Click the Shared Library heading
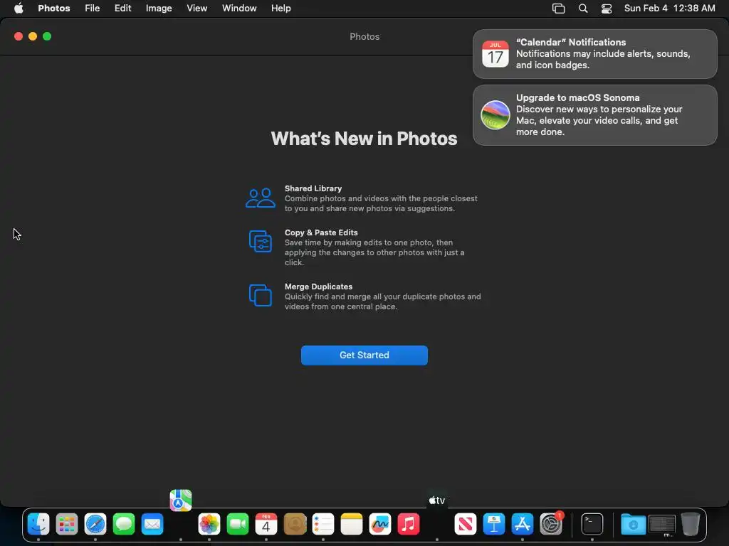The height and width of the screenshot is (546, 729). (x=313, y=188)
